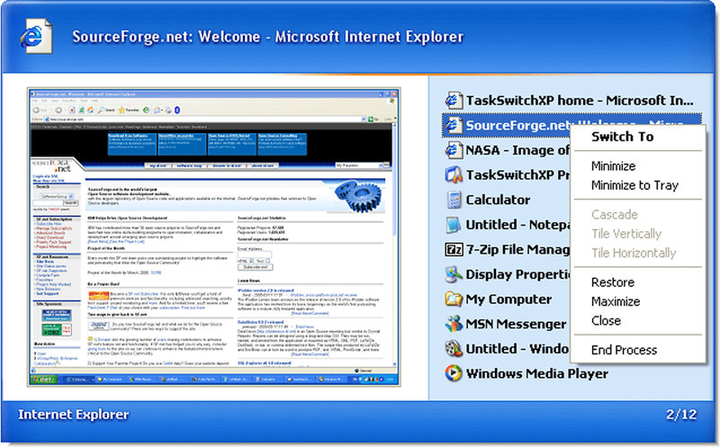Select Minimize to Tray menu entry
Image resolution: width=720 pixels, height=447 pixels.
tap(634, 185)
